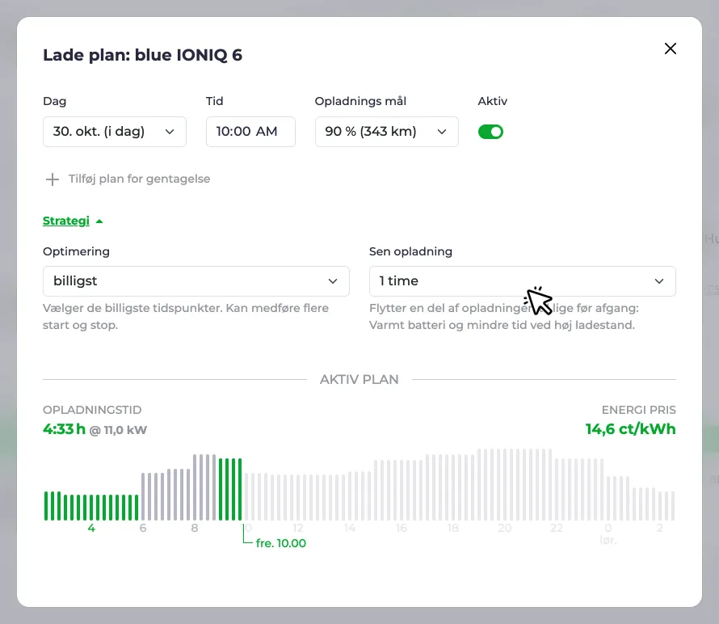
Task: Click the OPLADNINGSTID label
Action: tap(92, 410)
